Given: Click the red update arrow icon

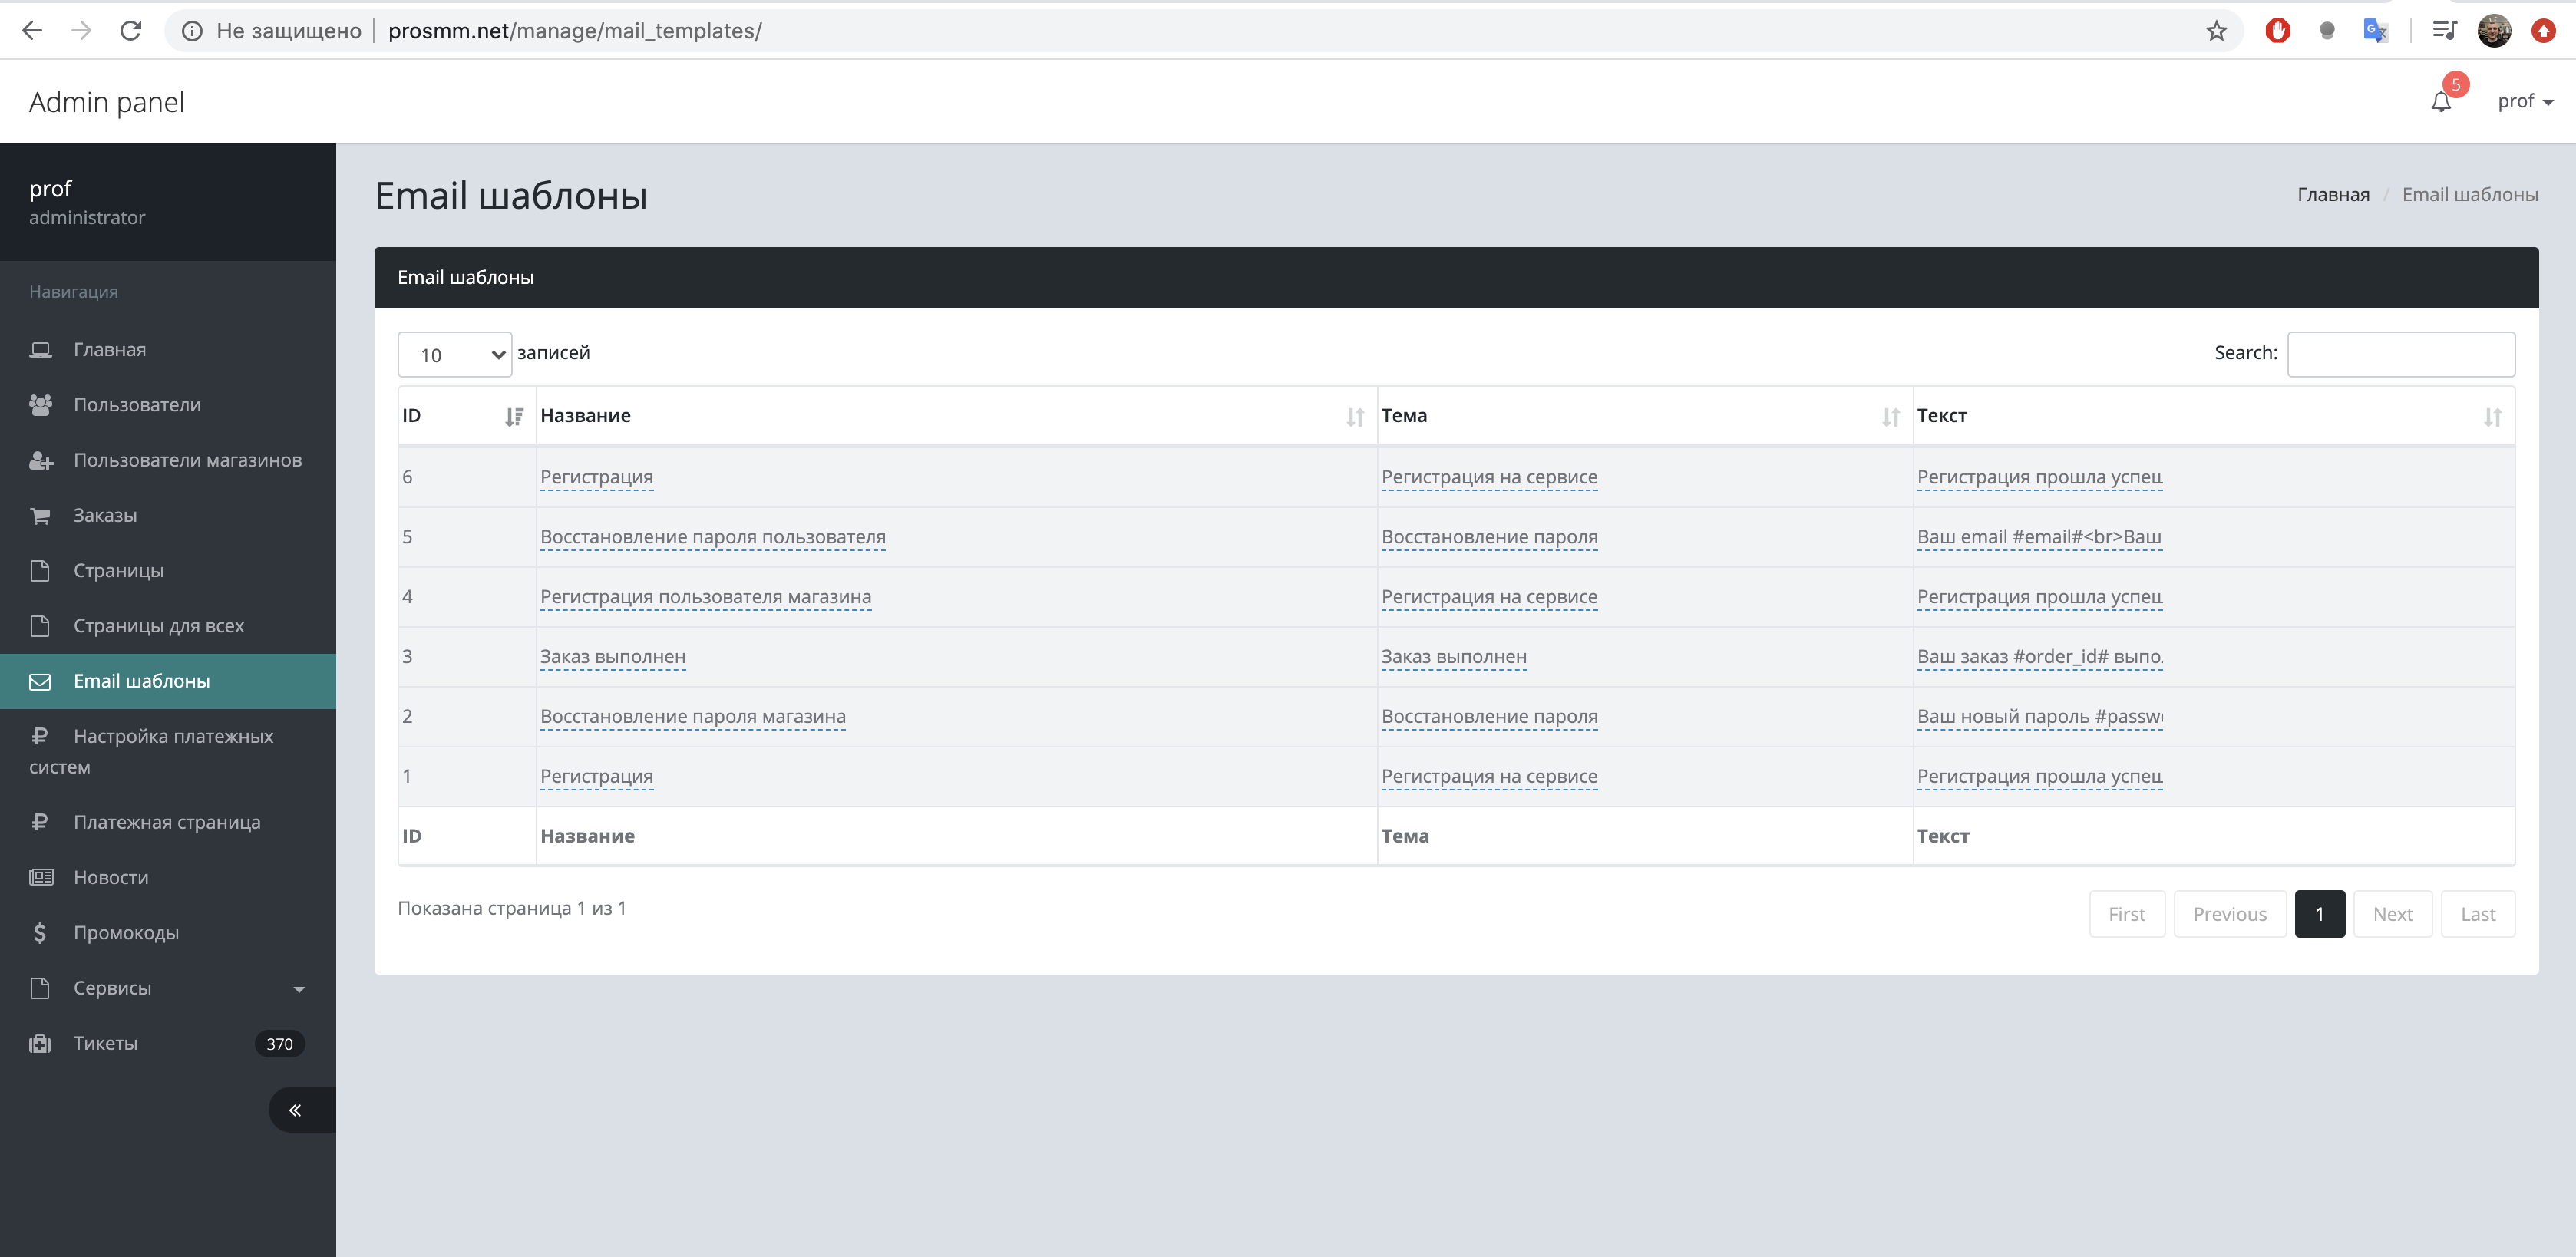Looking at the screenshot, I should tap(2543, 31).
